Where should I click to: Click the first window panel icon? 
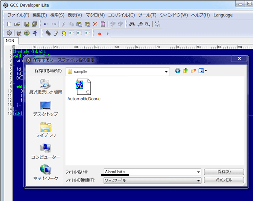[x=71, y=33]
